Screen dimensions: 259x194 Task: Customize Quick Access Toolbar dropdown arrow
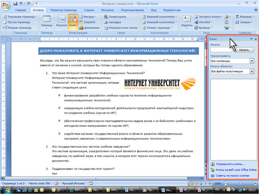point(36,3)
